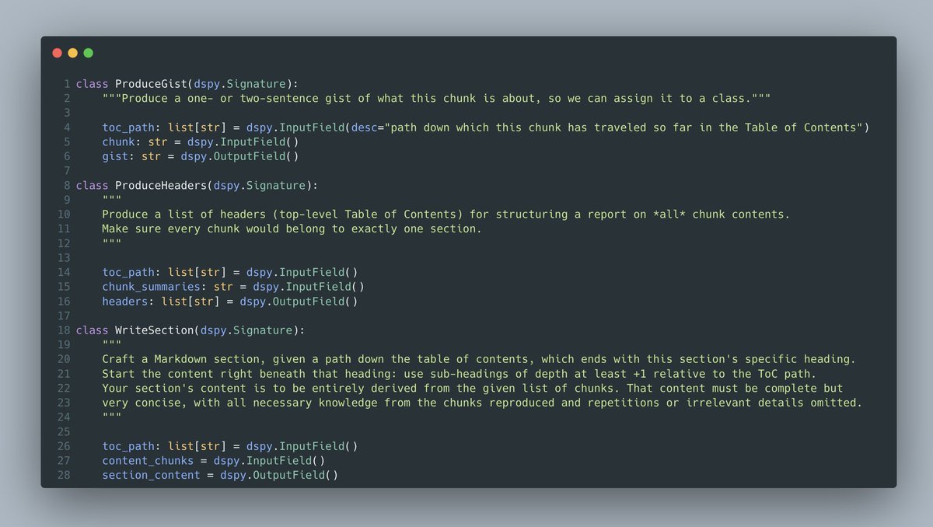Click the yellow minimize window dot
Viewport: 933px width, 527px height.
pyautogui.click(x=72, y=53)
